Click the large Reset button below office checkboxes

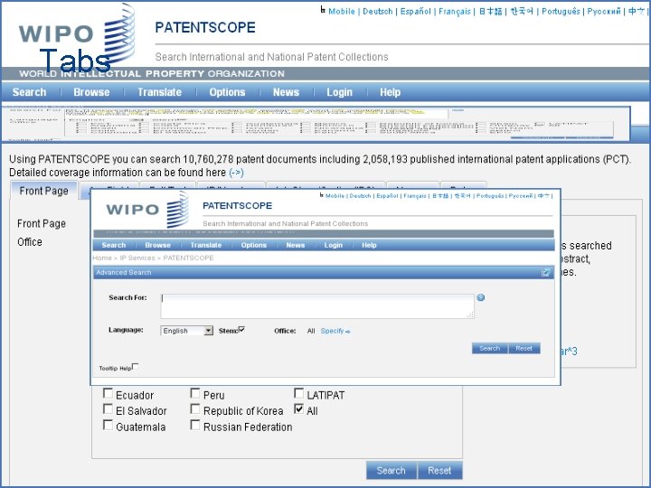click(x=439, y=471)
